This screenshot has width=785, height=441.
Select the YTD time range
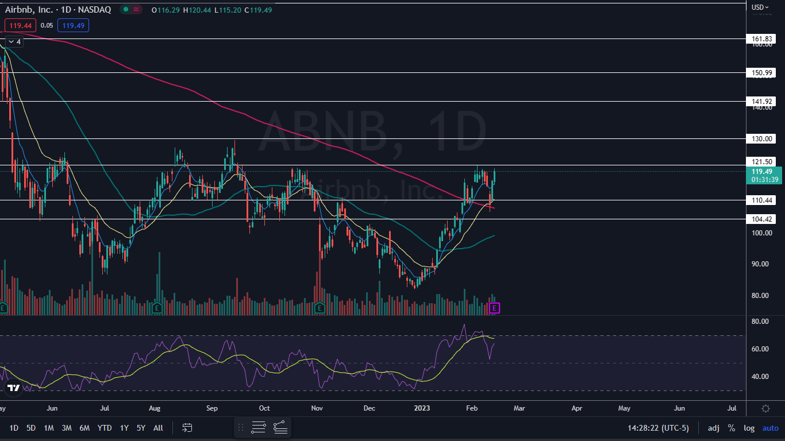point(105,428)
